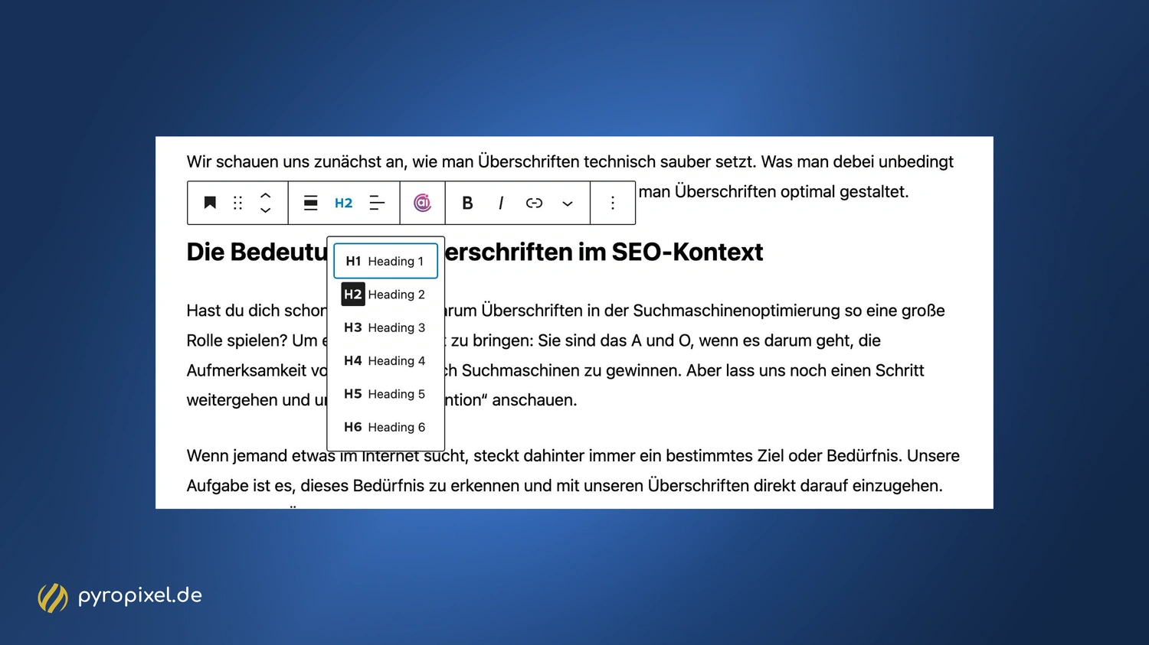Click paragraph starting 'Wir schauen uns zunächst an'
This screenshot has width=1149, height=645.
click(x=570, y=161)
